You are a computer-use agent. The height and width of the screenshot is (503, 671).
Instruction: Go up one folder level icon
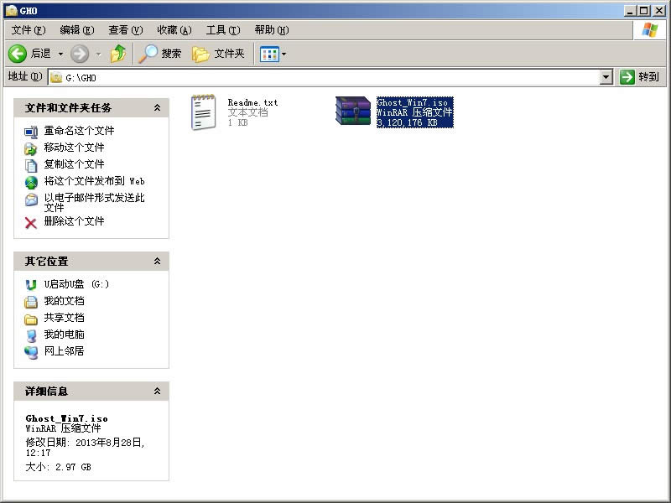pos(119,53)
